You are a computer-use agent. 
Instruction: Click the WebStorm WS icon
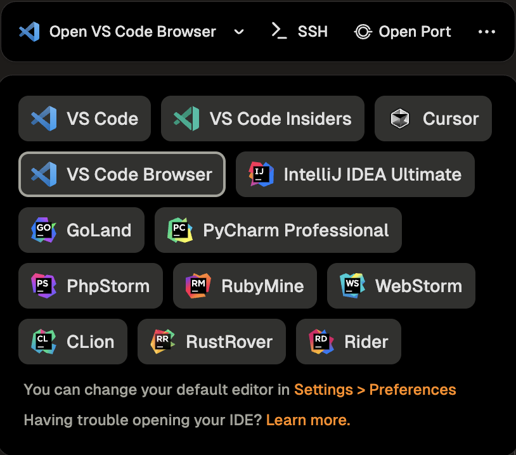coord(352,286)
